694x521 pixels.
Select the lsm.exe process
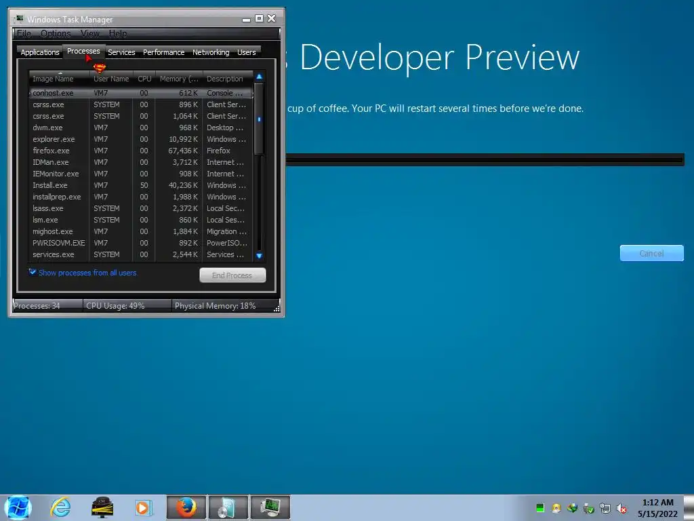[x=141, y=220]
